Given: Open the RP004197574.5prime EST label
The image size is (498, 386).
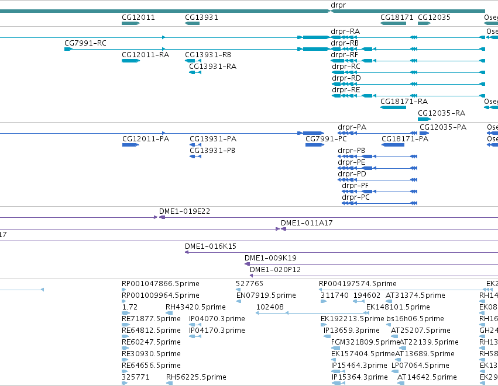Looking at the screenshot, I should [358, 284].
